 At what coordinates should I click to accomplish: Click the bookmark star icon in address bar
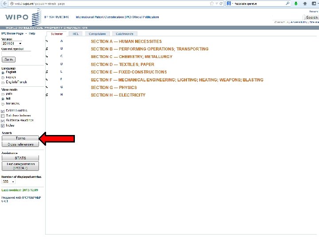pos(212,4)
